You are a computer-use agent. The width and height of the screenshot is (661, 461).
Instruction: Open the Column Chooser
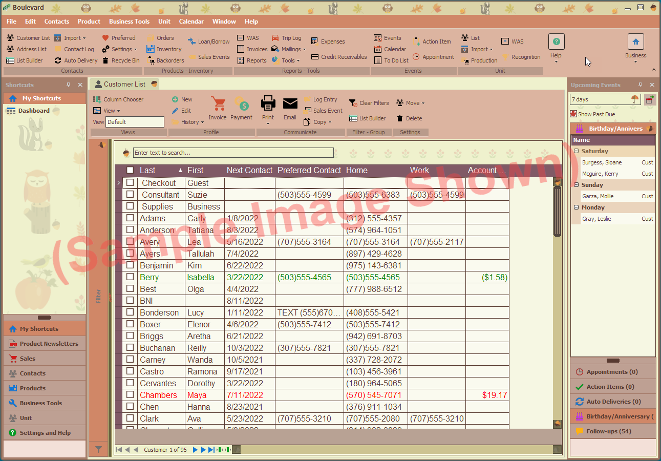(123, 99)
